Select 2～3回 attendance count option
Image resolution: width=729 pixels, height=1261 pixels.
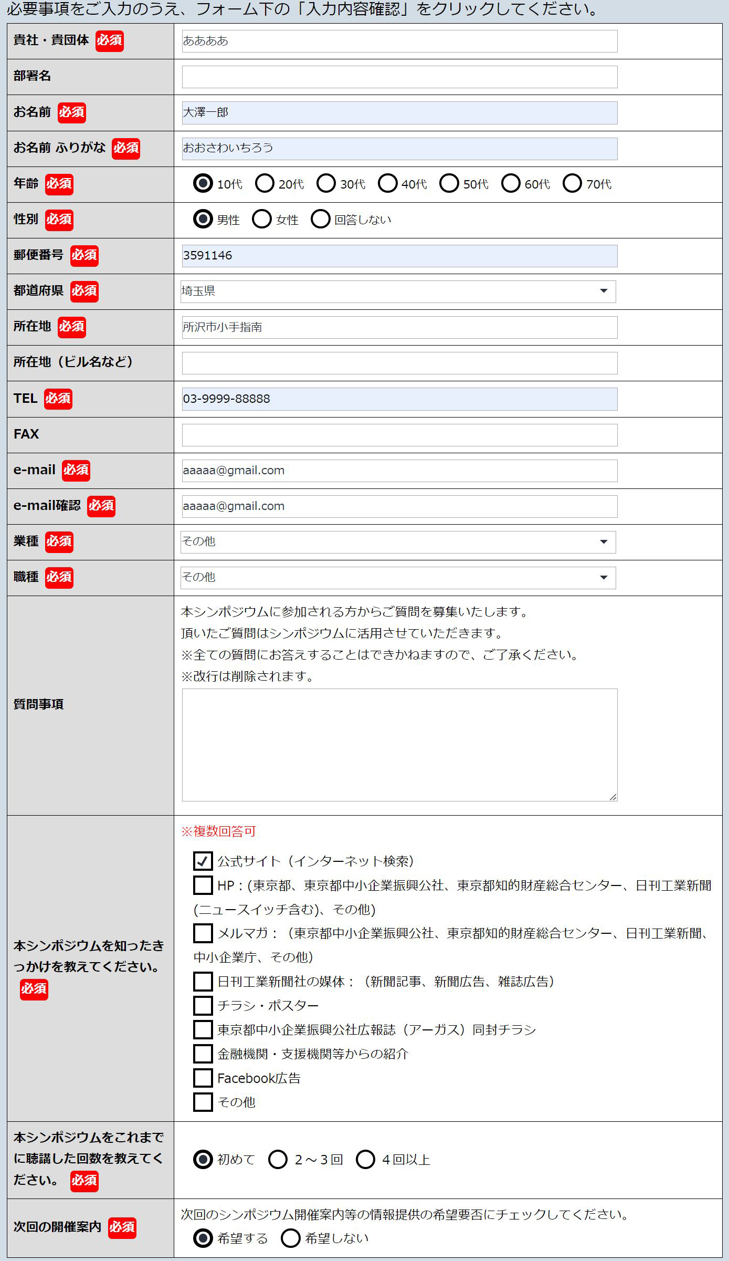[x=278, y=1159]
